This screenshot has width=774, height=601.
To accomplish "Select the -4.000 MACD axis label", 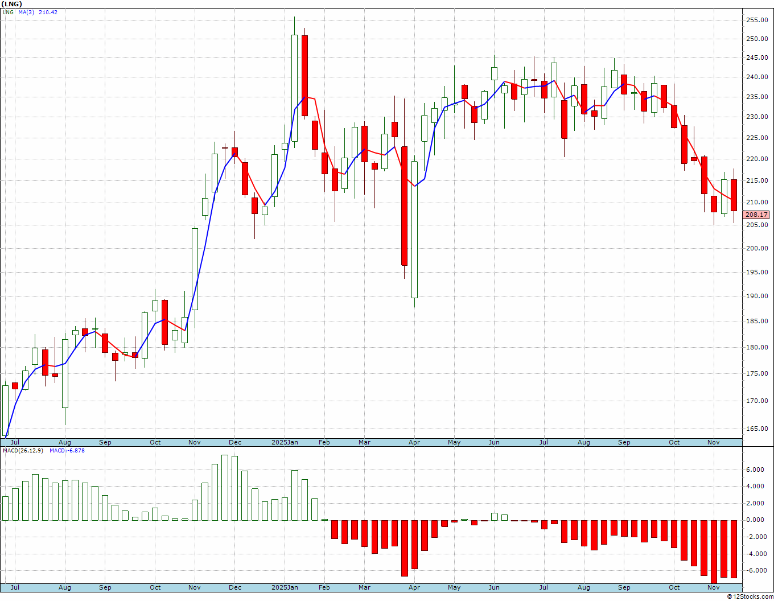I will click(x=757, y=554).
